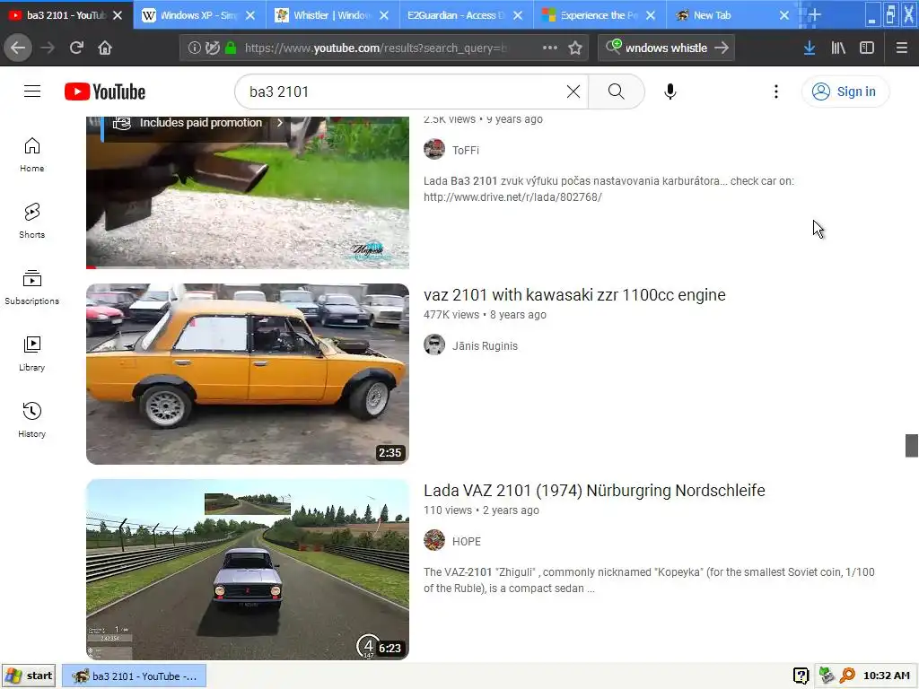Image resolution: width=919 pixels, height=689 pixels.
Task: Open the Library bookshelf icon in toolbar
Action: click(838, 48)
